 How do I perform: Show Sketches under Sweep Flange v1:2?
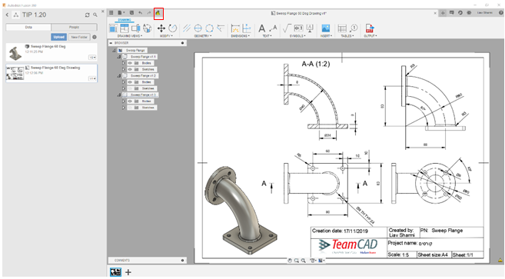coord(130,88)
